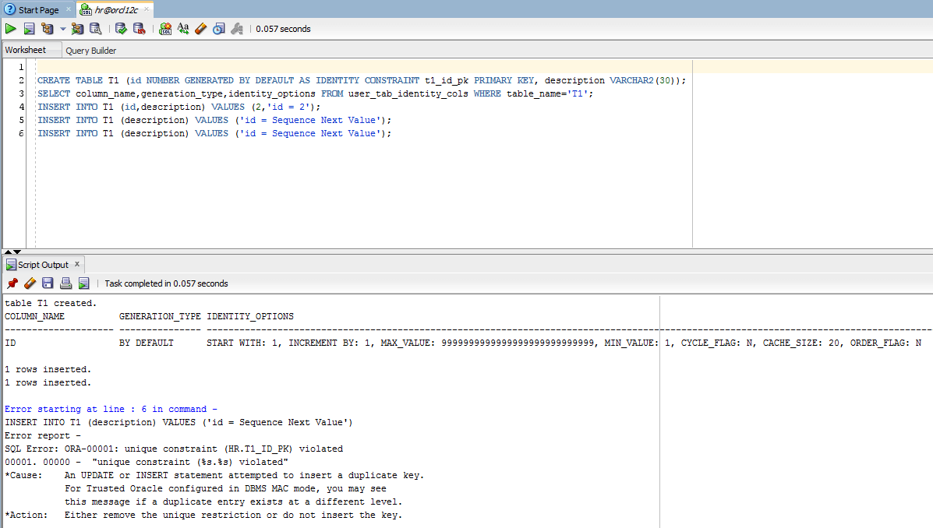Viewport: 933px width, 528px height.
Task: Expand pane using the down arrow on the splitter
Action: click(17, 252)
